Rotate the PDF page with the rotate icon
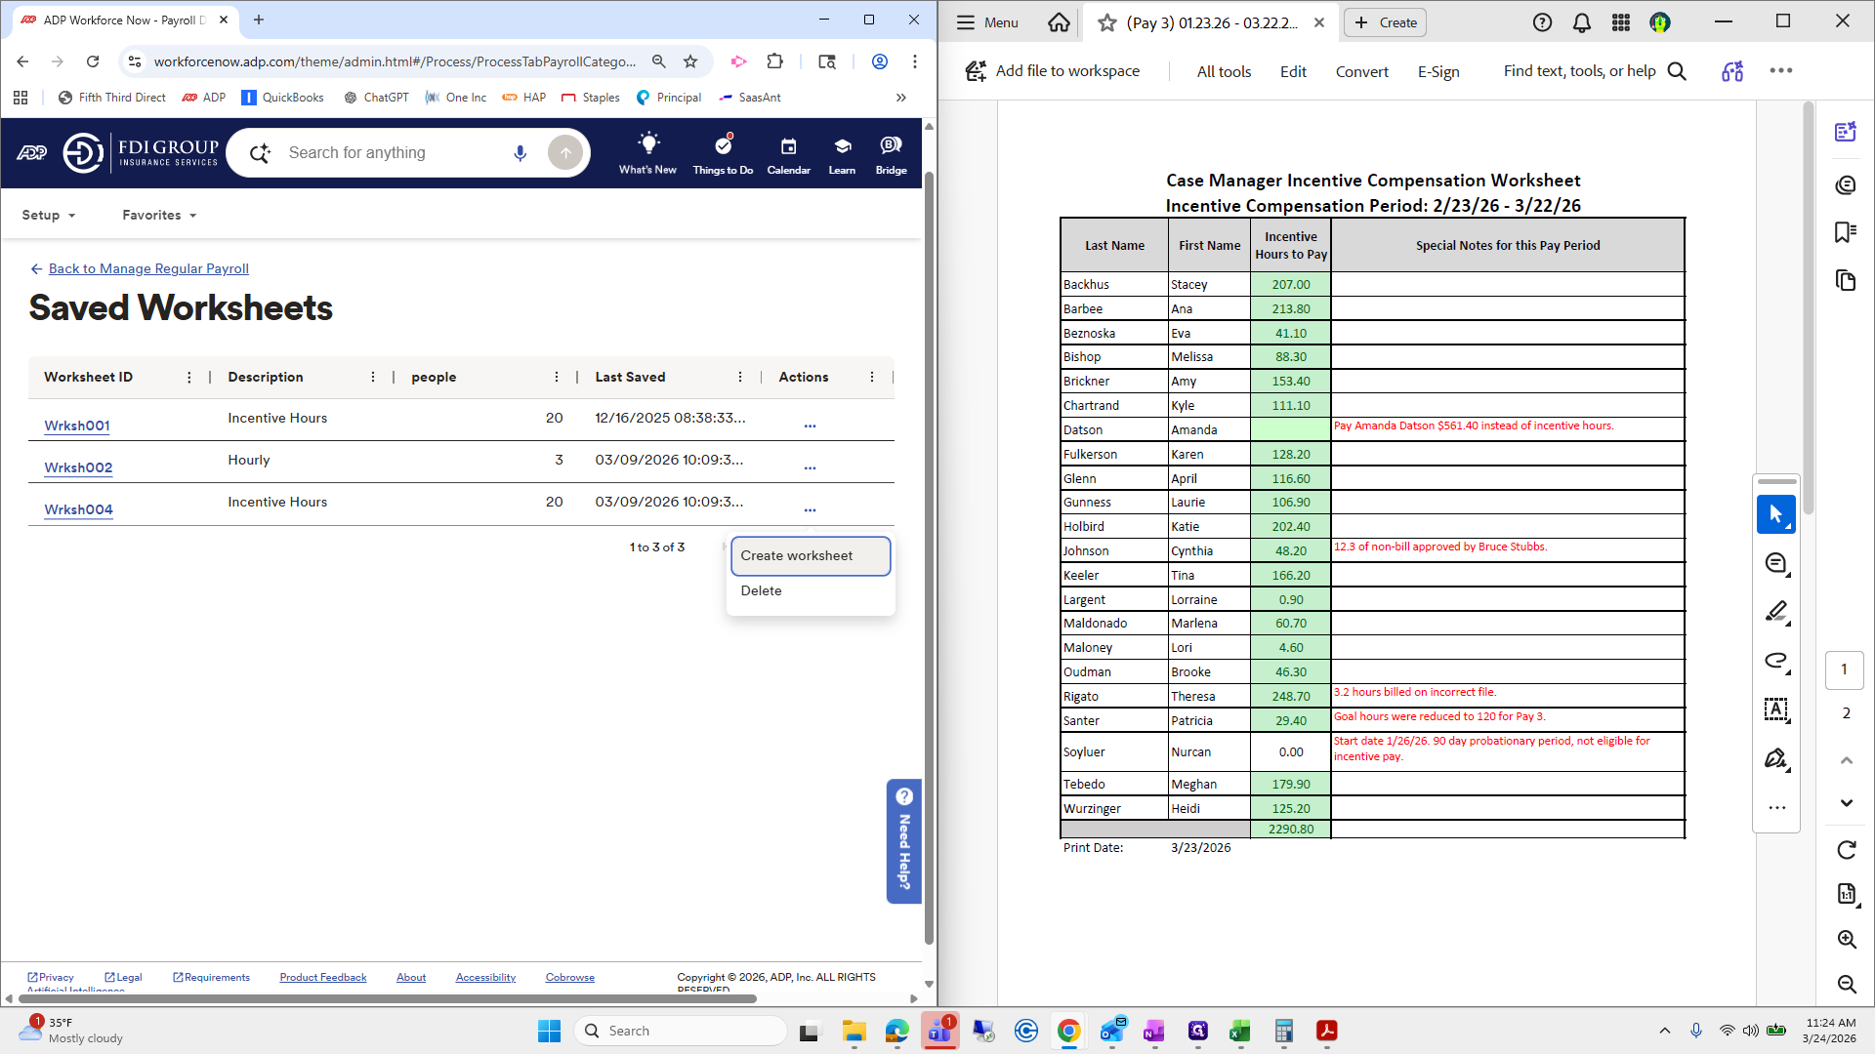The width and height of the screenshot is (1875, 1054). point(1847,849)
